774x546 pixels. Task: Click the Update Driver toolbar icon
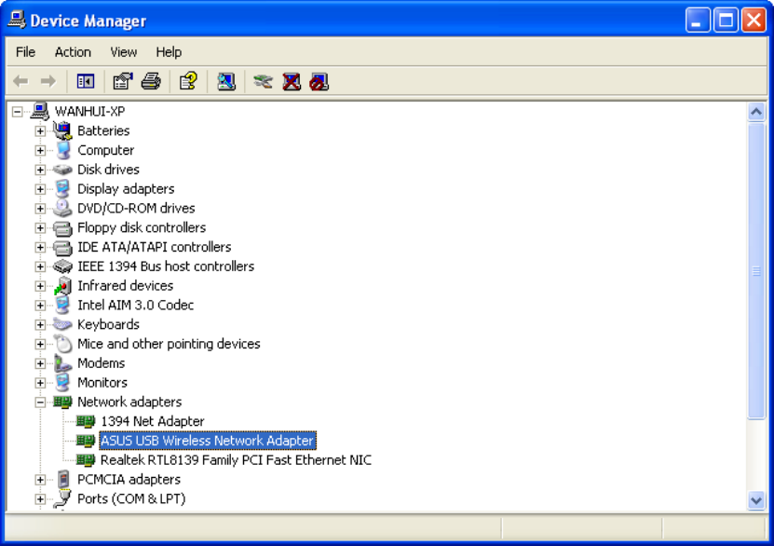(263, 81)
